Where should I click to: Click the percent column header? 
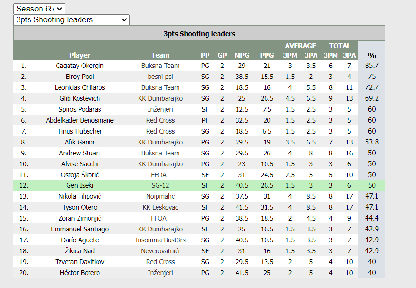tap(372, 56)
